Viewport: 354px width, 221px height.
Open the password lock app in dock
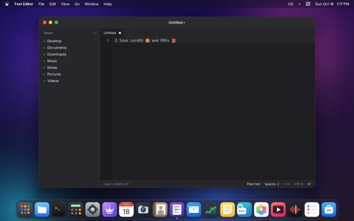point(244,210)
